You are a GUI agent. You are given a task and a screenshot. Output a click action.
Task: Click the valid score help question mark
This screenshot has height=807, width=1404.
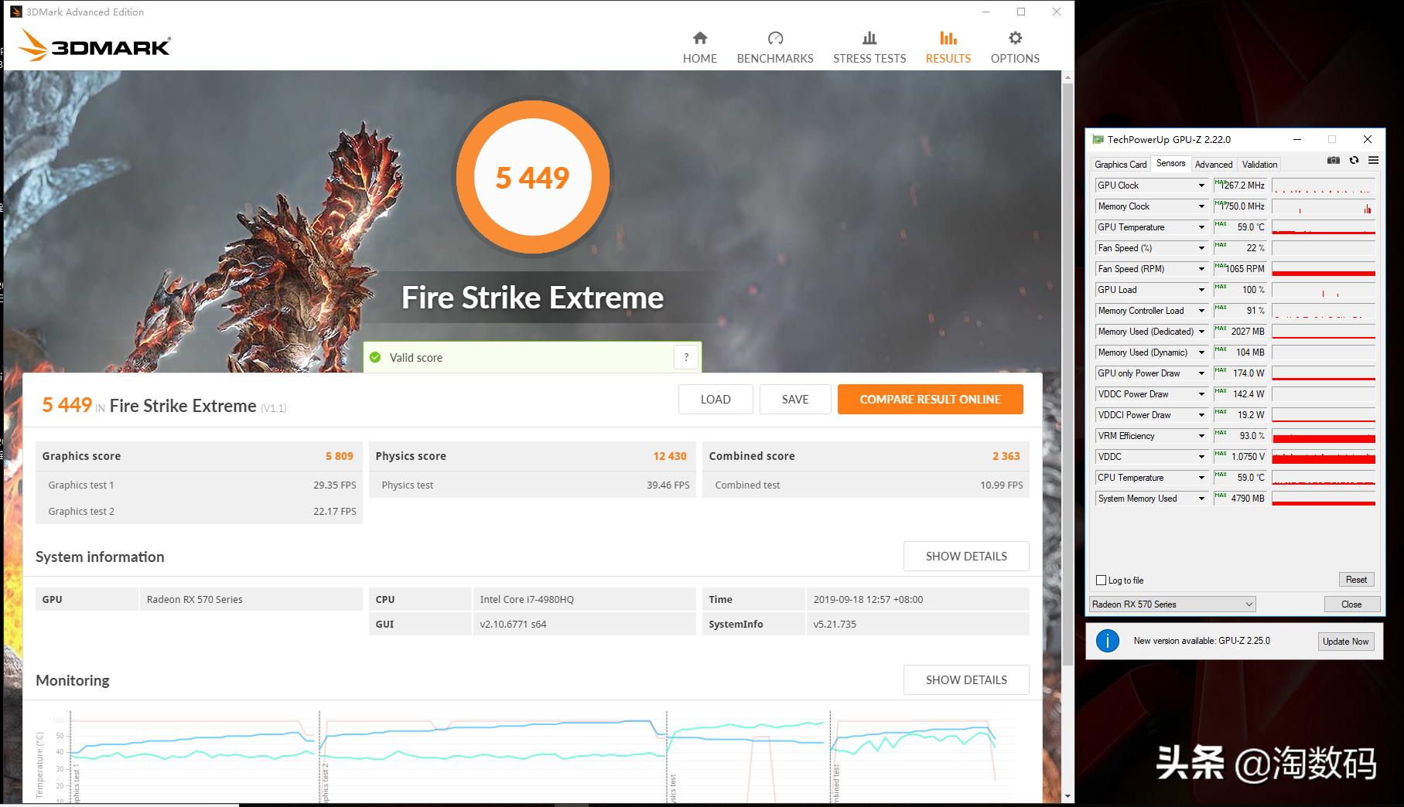pos(685,357)
